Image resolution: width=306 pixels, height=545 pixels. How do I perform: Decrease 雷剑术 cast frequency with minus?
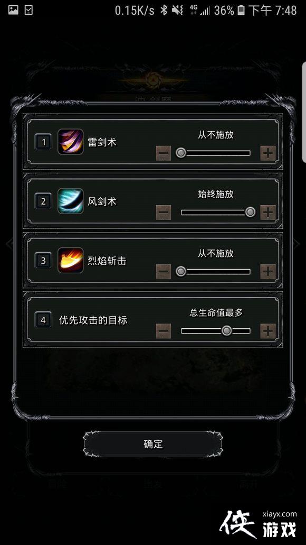click(164, 153)
